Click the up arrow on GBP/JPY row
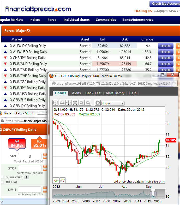 5,106
